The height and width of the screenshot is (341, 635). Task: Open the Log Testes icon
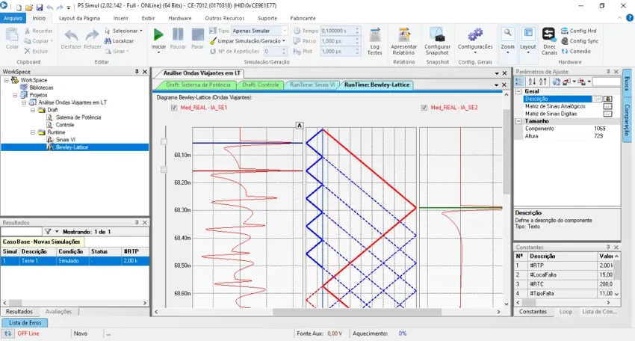(x=374, y=35)
